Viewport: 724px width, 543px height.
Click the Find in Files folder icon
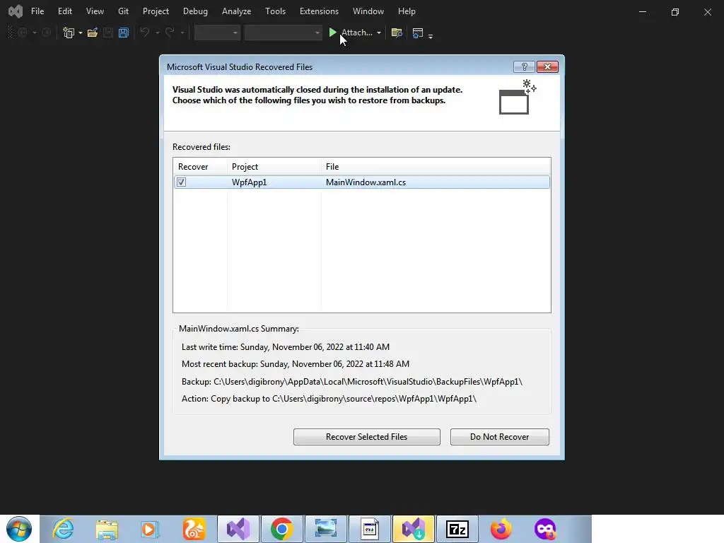(397, 33)
